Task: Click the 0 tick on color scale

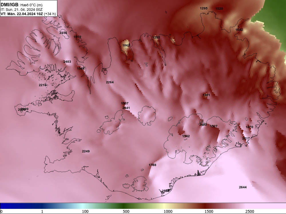Action: 1,211
